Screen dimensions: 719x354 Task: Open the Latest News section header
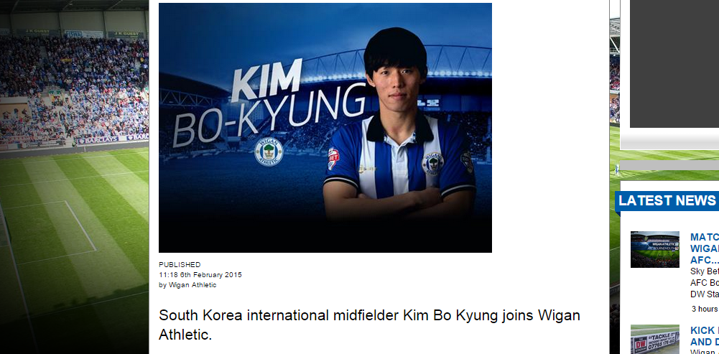coord(667,200)
